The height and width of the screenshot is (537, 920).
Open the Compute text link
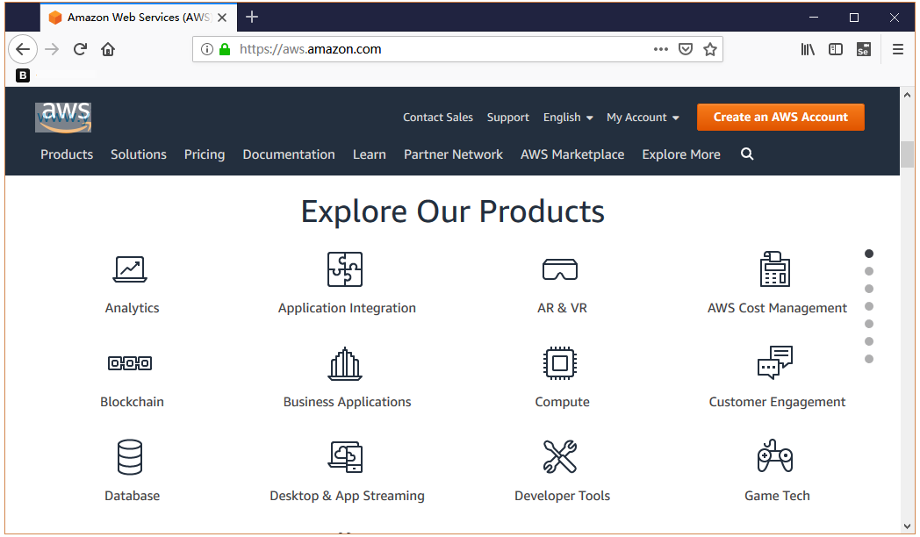pos(562,402)
